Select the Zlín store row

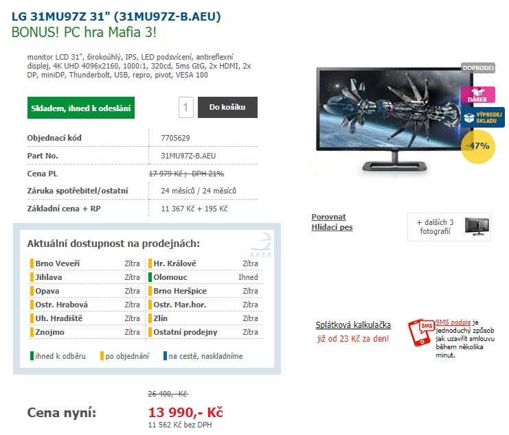point(203,318)
